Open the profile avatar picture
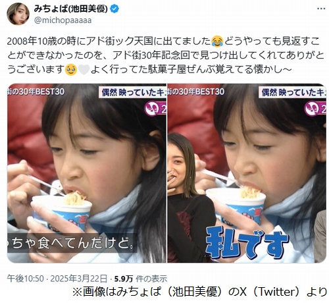The height and width of the screenshot is (303, 329). 18,14
